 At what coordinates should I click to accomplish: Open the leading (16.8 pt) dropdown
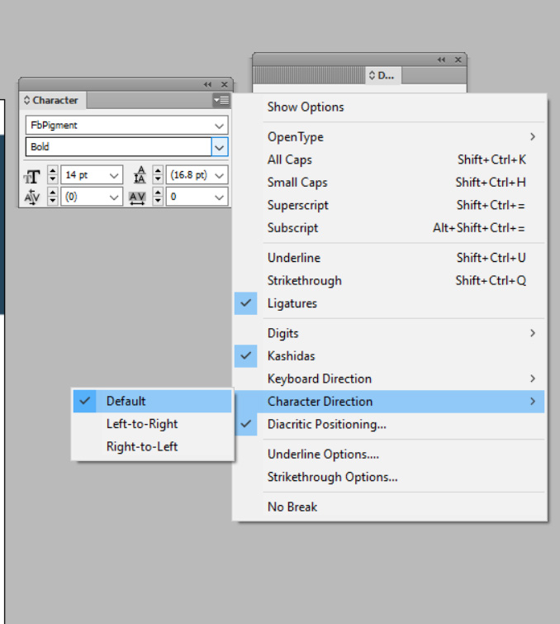(219, 175)
